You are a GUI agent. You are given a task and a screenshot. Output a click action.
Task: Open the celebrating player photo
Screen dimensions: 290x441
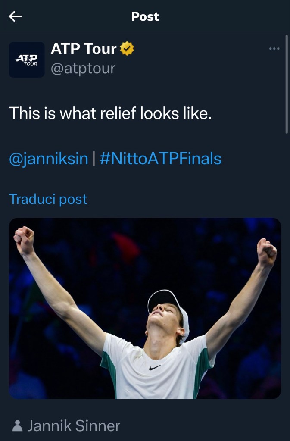(145, 308)
